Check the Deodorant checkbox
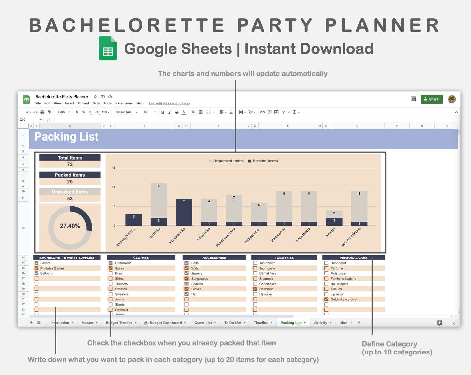471x375 pixels. tap(326, 263)
